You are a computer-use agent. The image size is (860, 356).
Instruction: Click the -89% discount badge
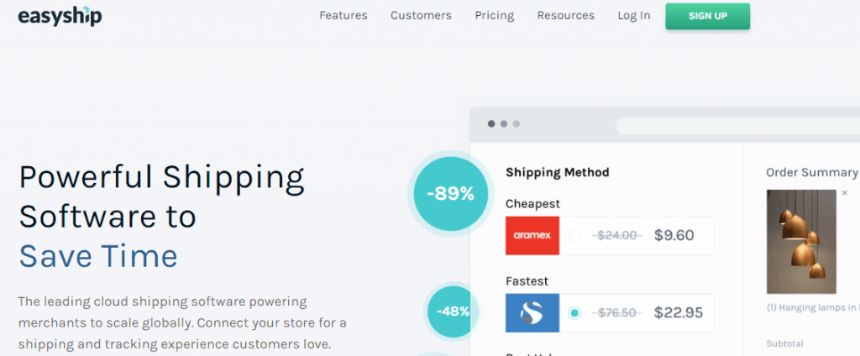pyautogui.click(x=450, y=194)
